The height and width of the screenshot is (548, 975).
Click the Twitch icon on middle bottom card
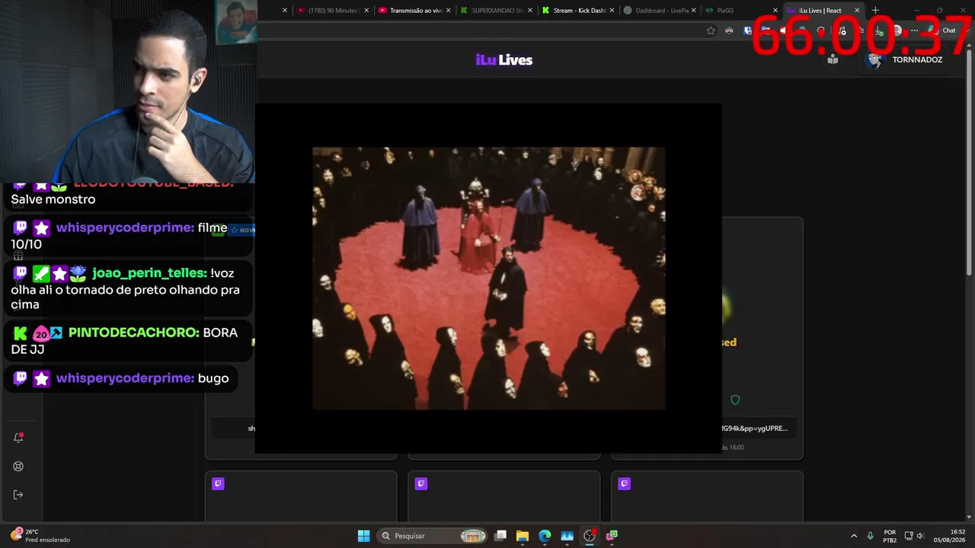click(x=421, y=483)
